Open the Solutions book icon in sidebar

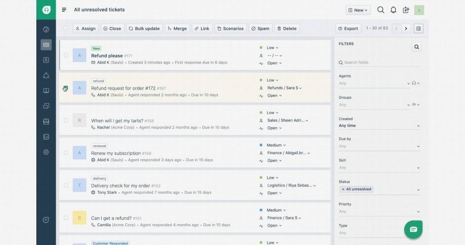[46, 91]
